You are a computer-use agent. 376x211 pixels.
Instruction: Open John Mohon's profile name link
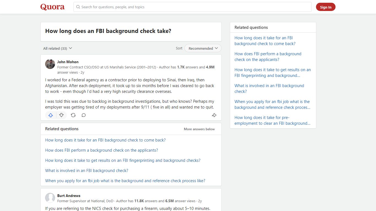[68, 62]
